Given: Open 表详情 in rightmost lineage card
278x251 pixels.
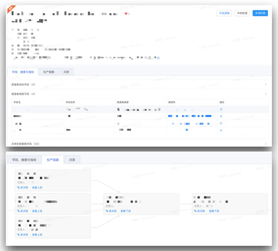Looking at the screenshot, I should pos(199,211).
